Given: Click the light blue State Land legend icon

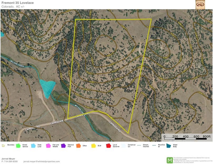Looking at the screenshot, I should coord(33,145).
